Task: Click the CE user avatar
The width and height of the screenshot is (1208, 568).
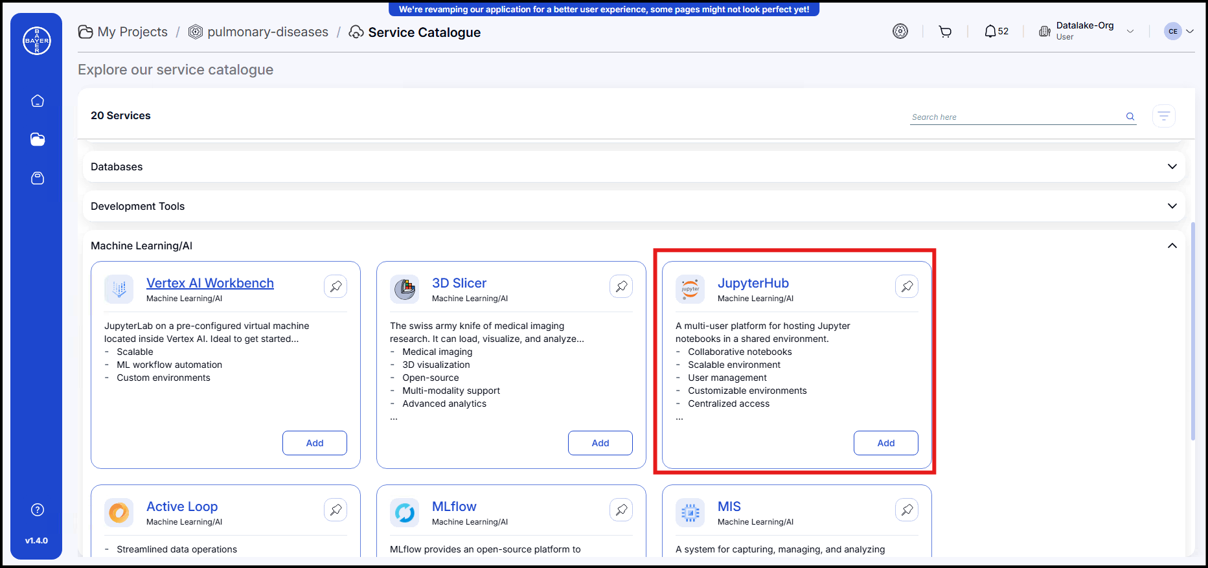Action: tap(1173, 31)
